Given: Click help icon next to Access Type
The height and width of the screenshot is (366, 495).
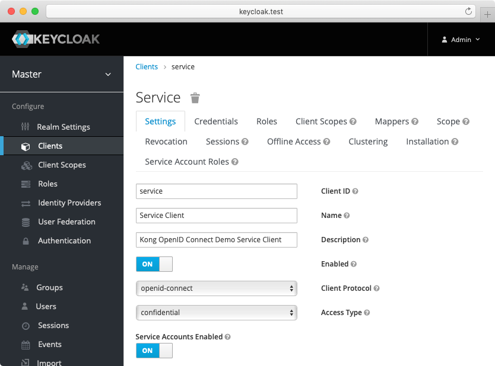Looking at the screenshot, I should coord(367,313).
